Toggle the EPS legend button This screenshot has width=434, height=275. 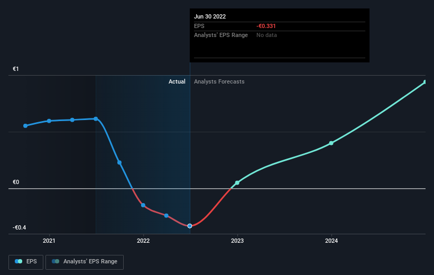coord(26,262)
